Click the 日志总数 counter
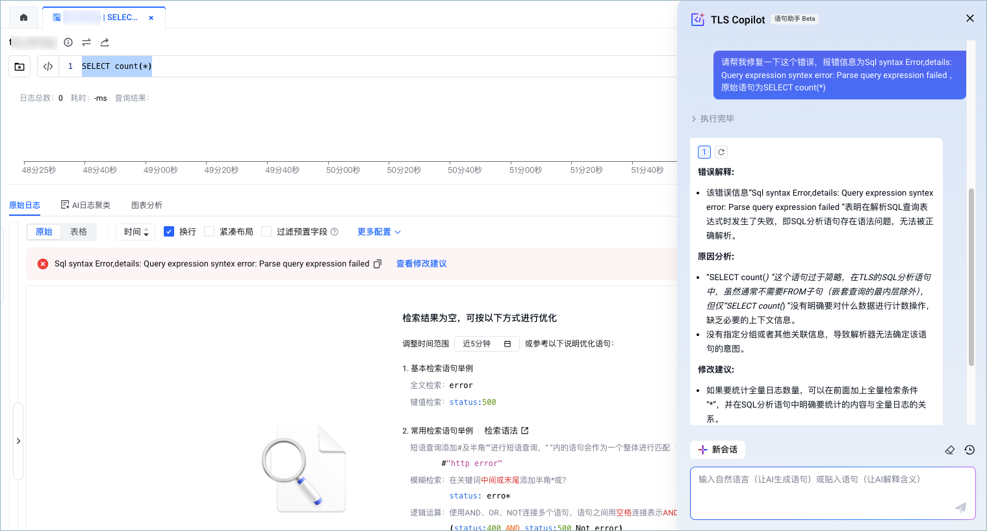Image resolution: width=987 pixels, height=531 pixels. click(x=42, y=98)
